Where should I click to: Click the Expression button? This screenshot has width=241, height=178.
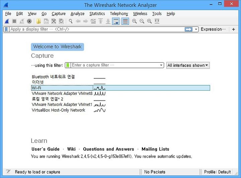213,29
